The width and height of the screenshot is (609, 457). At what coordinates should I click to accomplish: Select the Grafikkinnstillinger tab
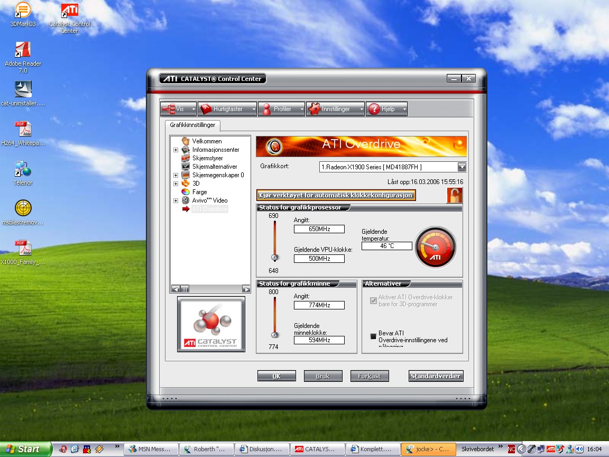coord(192,125)
